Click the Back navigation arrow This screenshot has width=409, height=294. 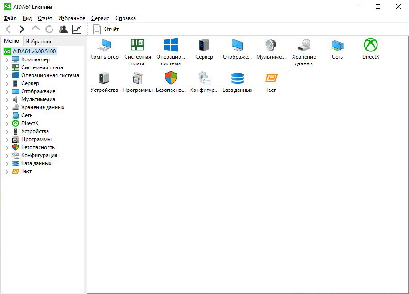click(8, 29)
